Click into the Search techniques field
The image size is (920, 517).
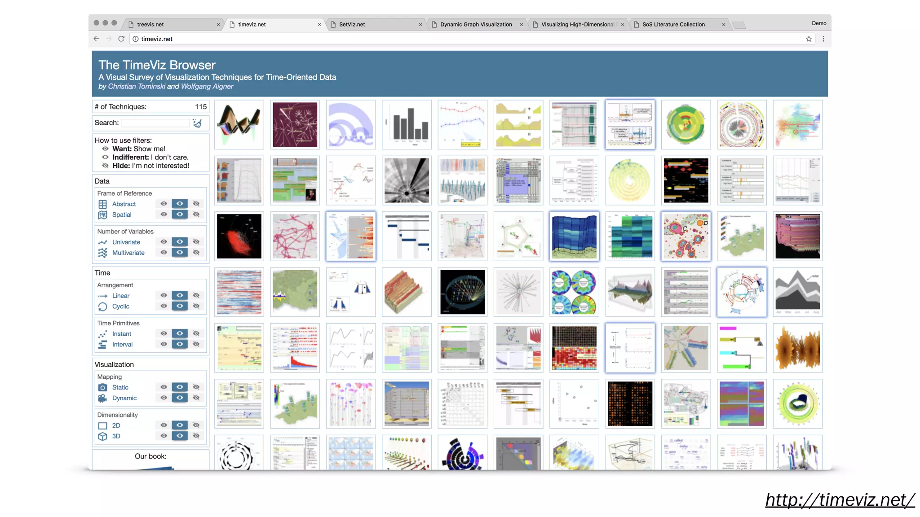coord(155,123)
